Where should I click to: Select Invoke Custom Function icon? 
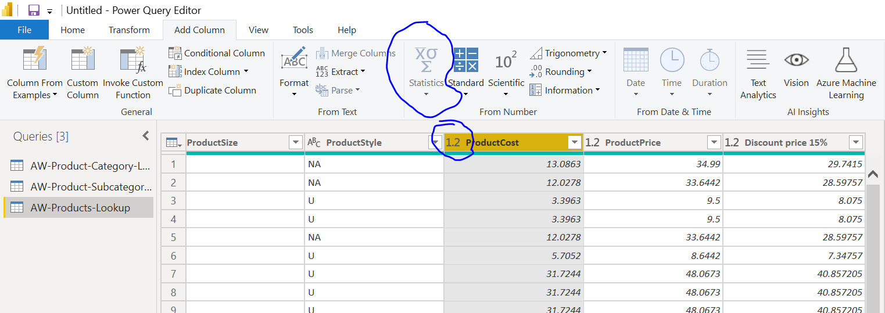click(133, 60)
